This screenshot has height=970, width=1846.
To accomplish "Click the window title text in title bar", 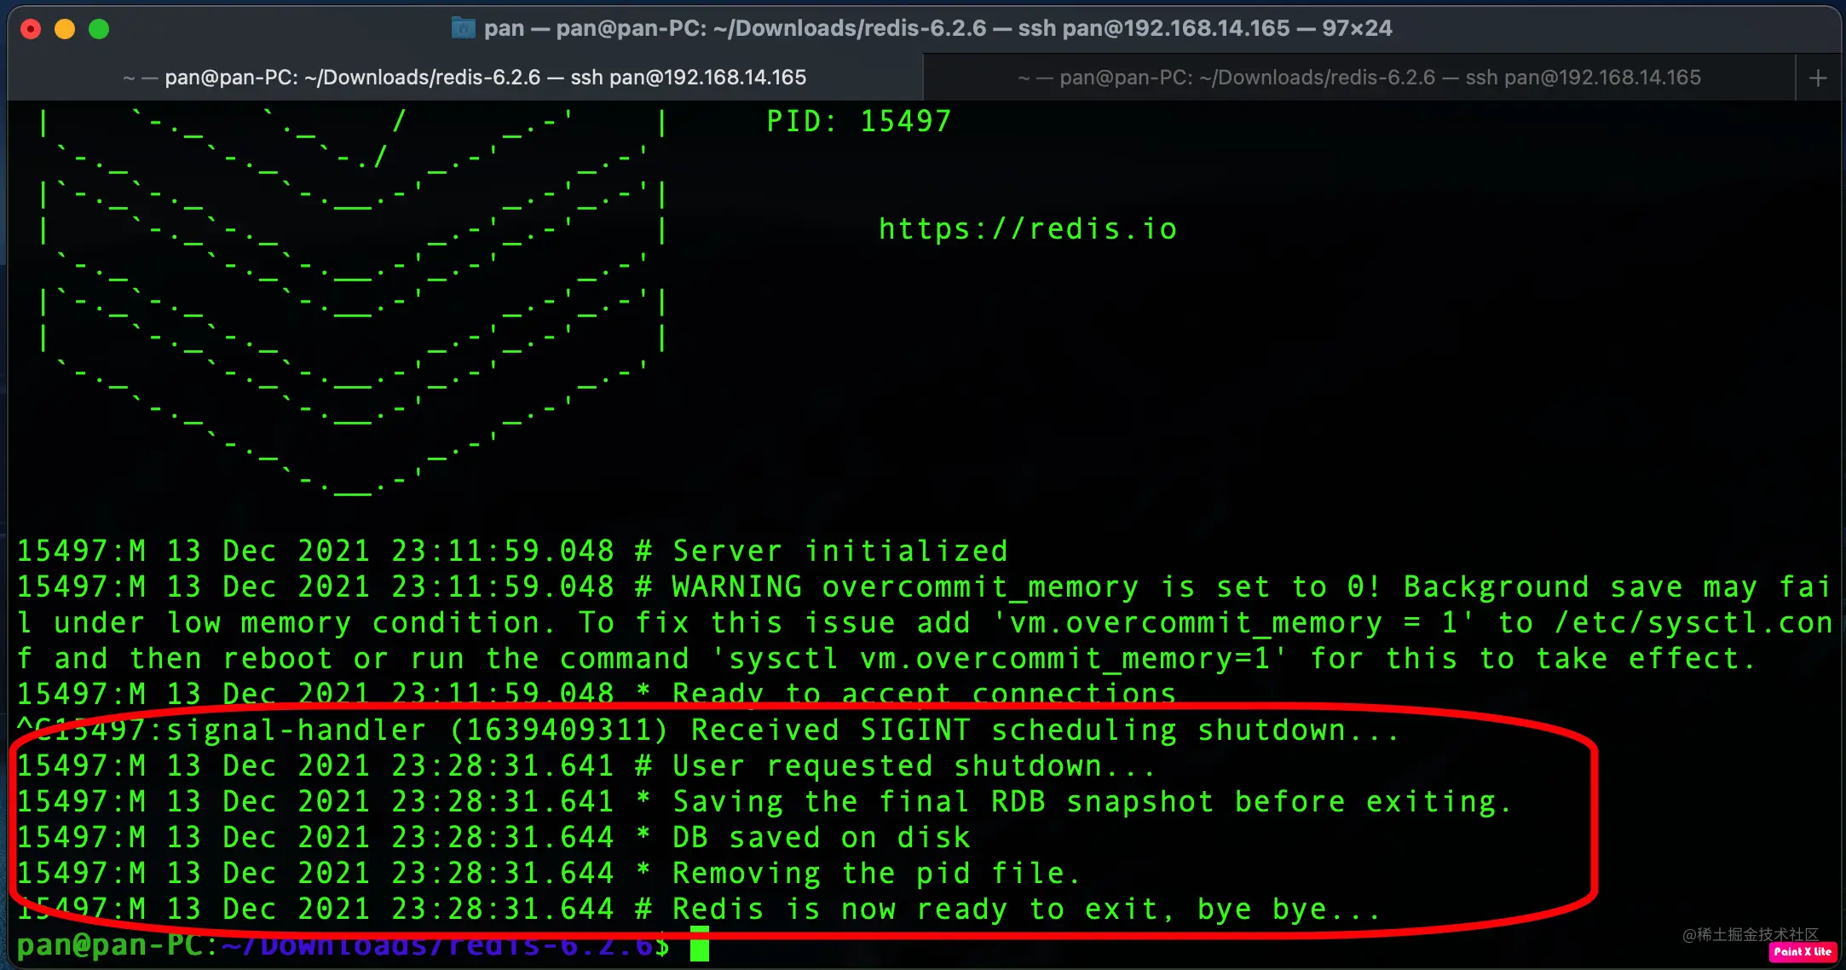I will tap(937, 28).
